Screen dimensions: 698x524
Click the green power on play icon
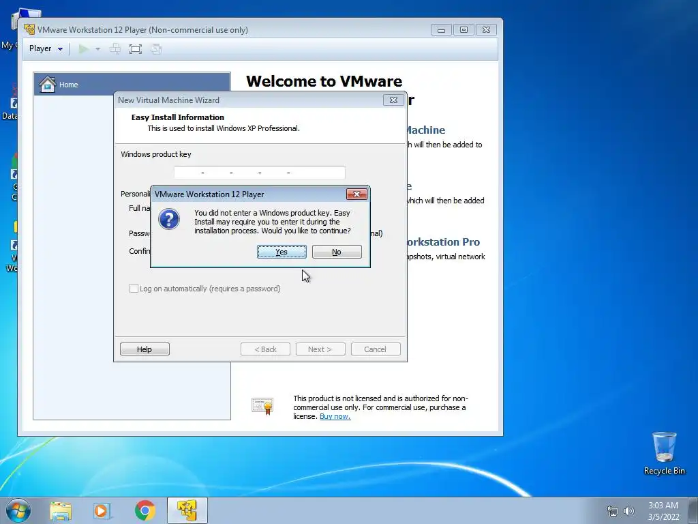pyautogui.click(x=83, y=48)
